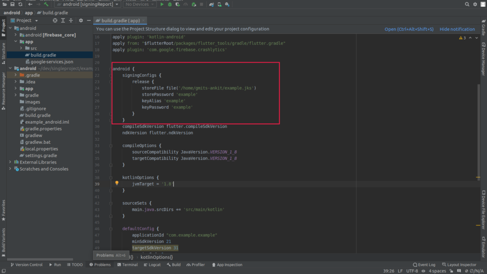Click the UTF-8 encoding indicator in status bar
The height and width of the screenshot is (274, 487).
[412, 270]
